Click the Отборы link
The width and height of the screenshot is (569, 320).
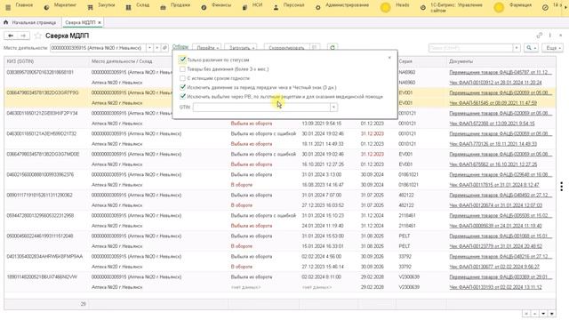coord(180,47)
